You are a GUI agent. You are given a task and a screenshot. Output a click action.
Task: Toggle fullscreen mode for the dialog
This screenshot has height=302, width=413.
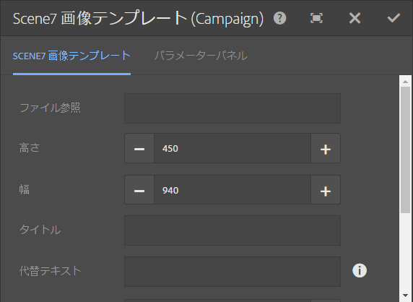point(316,19)
